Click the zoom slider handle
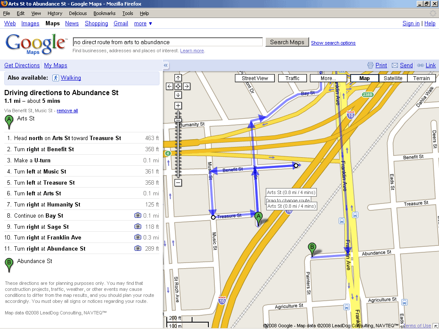Image resolution: width=439 pixels, height=329 pixels. pyautogui.click(x=178, y=120)
